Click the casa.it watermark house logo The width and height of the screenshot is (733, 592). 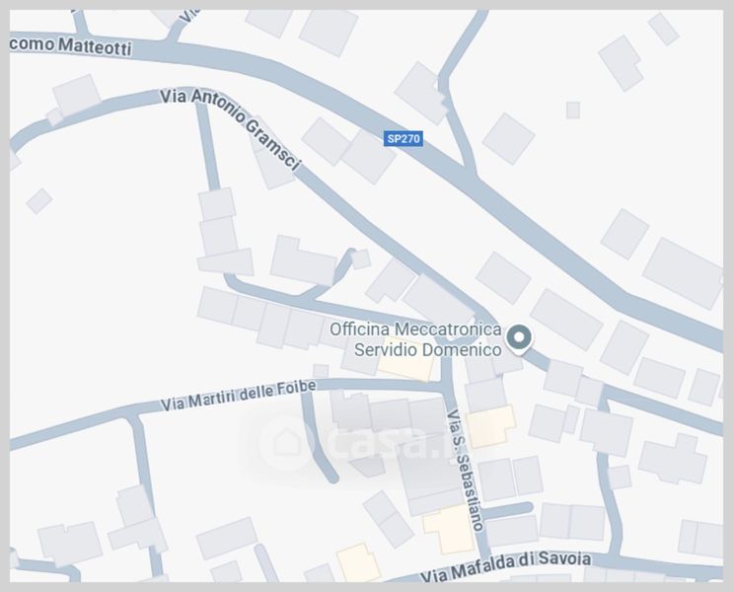tap(286, 441)
